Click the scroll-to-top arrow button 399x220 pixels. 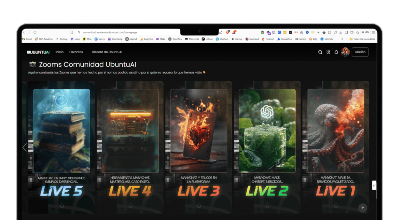tap(363, 208)
